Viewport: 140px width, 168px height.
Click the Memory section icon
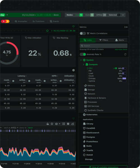pos(85,85)
